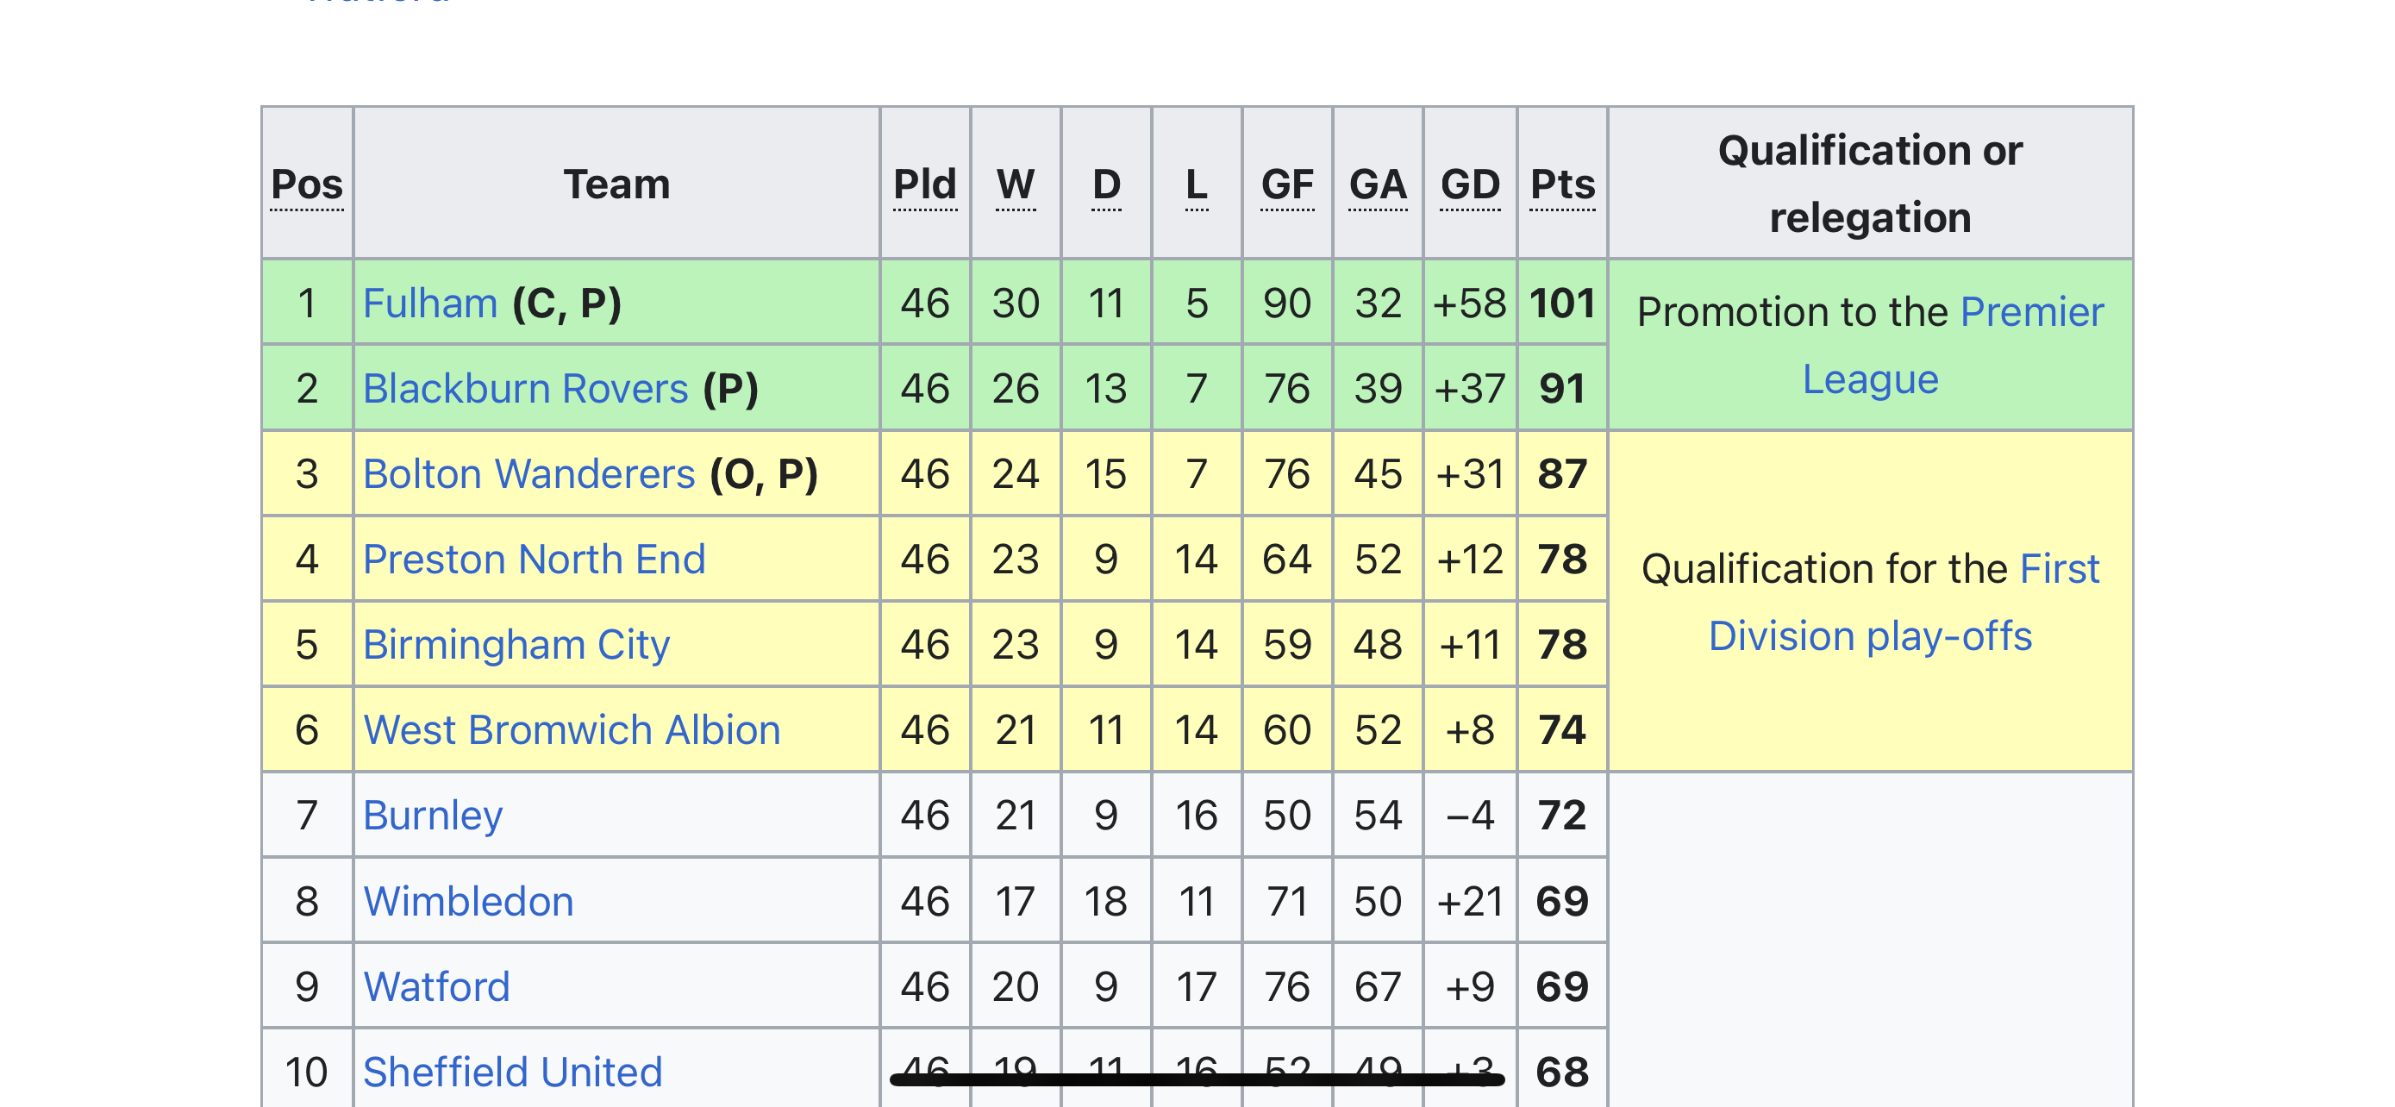Click the Birmingham City link
The image size is (2395, 1107).
point(516,646)
